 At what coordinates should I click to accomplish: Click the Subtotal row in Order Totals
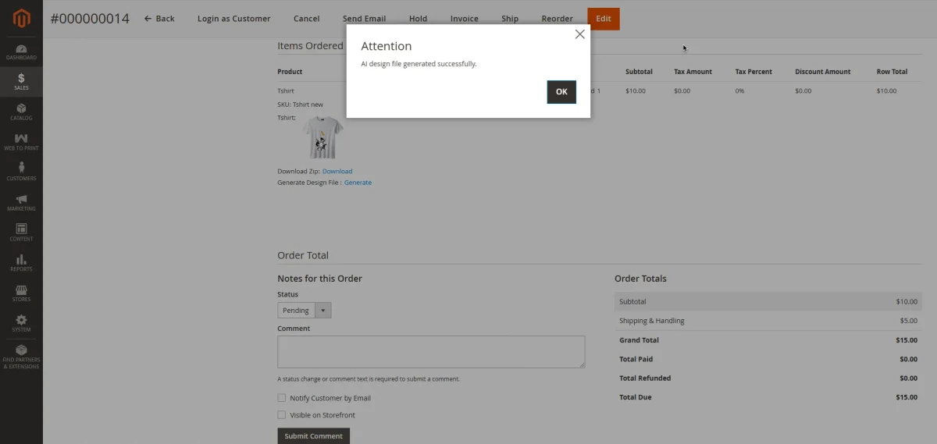click(x=768, y=302)
